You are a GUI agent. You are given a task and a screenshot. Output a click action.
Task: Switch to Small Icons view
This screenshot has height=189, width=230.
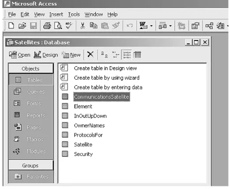point(116,55)
